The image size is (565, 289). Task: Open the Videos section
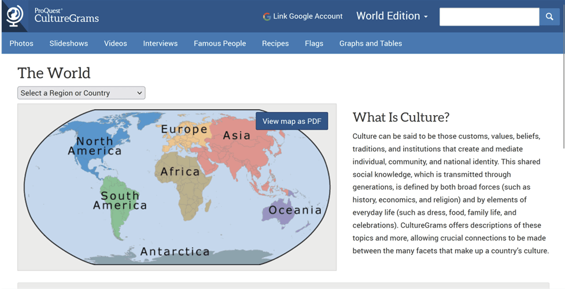pos(115,43)
